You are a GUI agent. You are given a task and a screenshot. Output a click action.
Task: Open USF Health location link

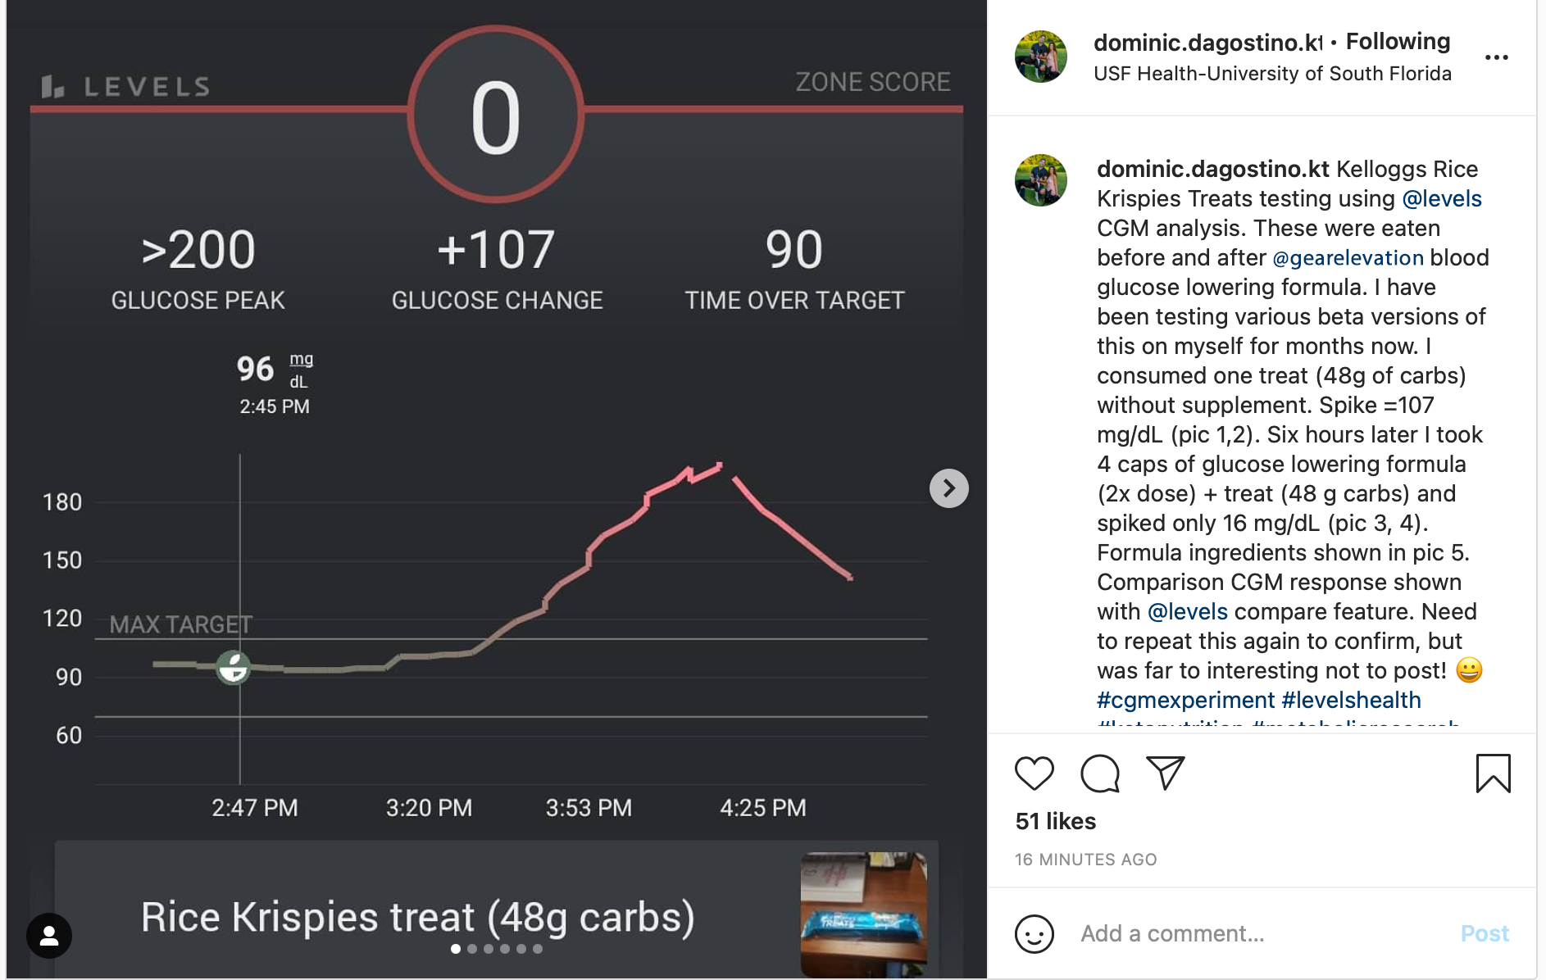(1272, 74)
